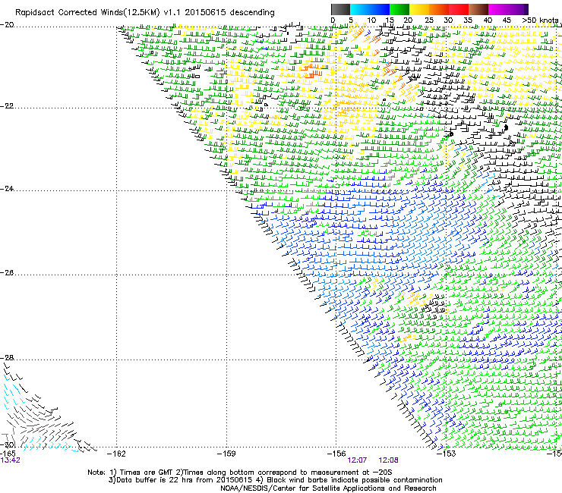562x493 pixels.
Task: Click the '>50 knots' legend label
Action: [x=541, y=20]
